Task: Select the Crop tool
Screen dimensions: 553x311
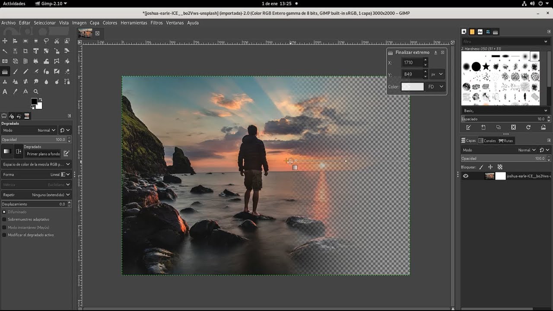Action: click(25, 51)
